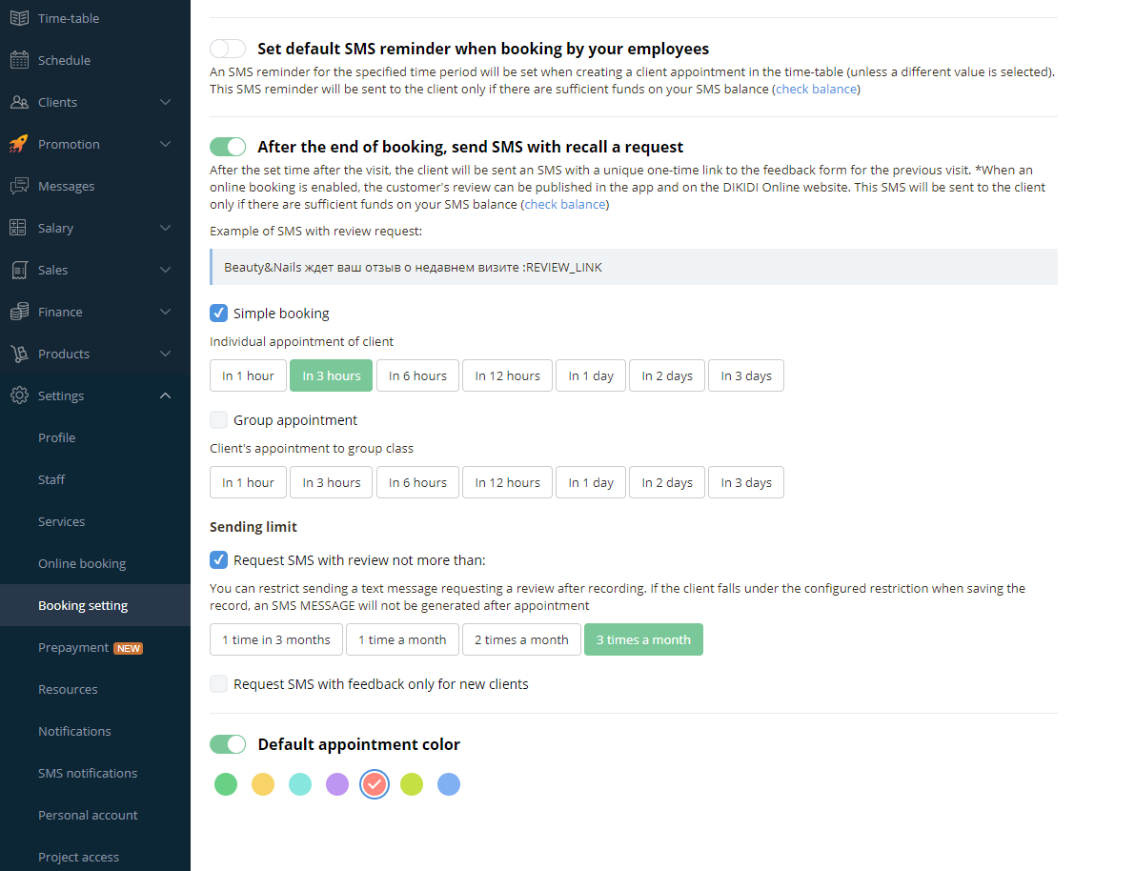Viewport: 1135px width, 871px height.
Task: Go to Online booking settings
Action: (82, 563)
